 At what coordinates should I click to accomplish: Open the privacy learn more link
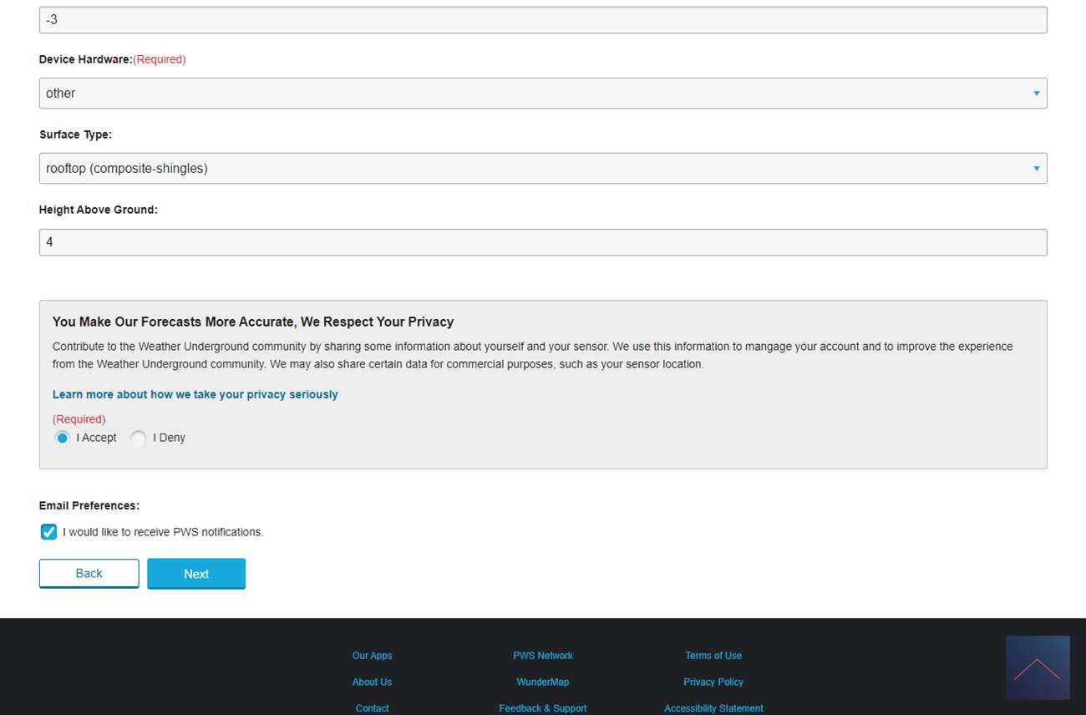tap(195, 394)
